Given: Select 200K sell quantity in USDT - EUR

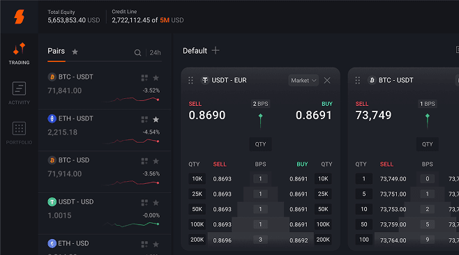Looking at the screenshot, I should pyautogui.click(x=197, y=240).
